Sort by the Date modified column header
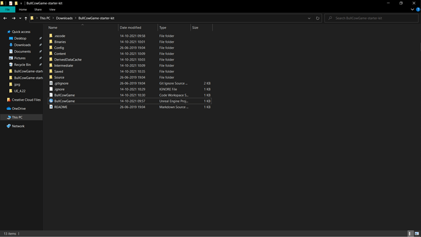421x237 pixels. [138, 27]
